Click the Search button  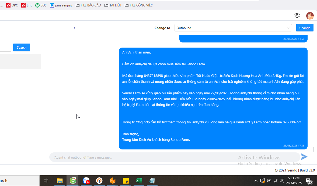pyautogui.click(x=22, y=47)
